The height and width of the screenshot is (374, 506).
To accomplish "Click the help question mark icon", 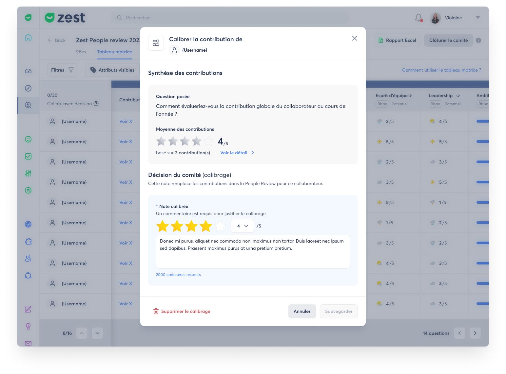I will [478, 40].
